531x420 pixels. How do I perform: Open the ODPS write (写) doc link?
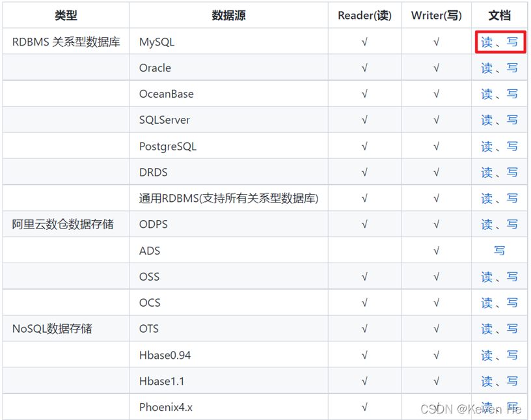[512, 225]
